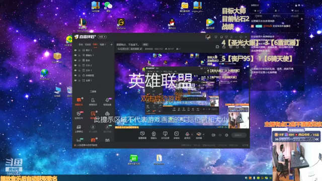Click the WeGame desktop icon

[121, 24]
